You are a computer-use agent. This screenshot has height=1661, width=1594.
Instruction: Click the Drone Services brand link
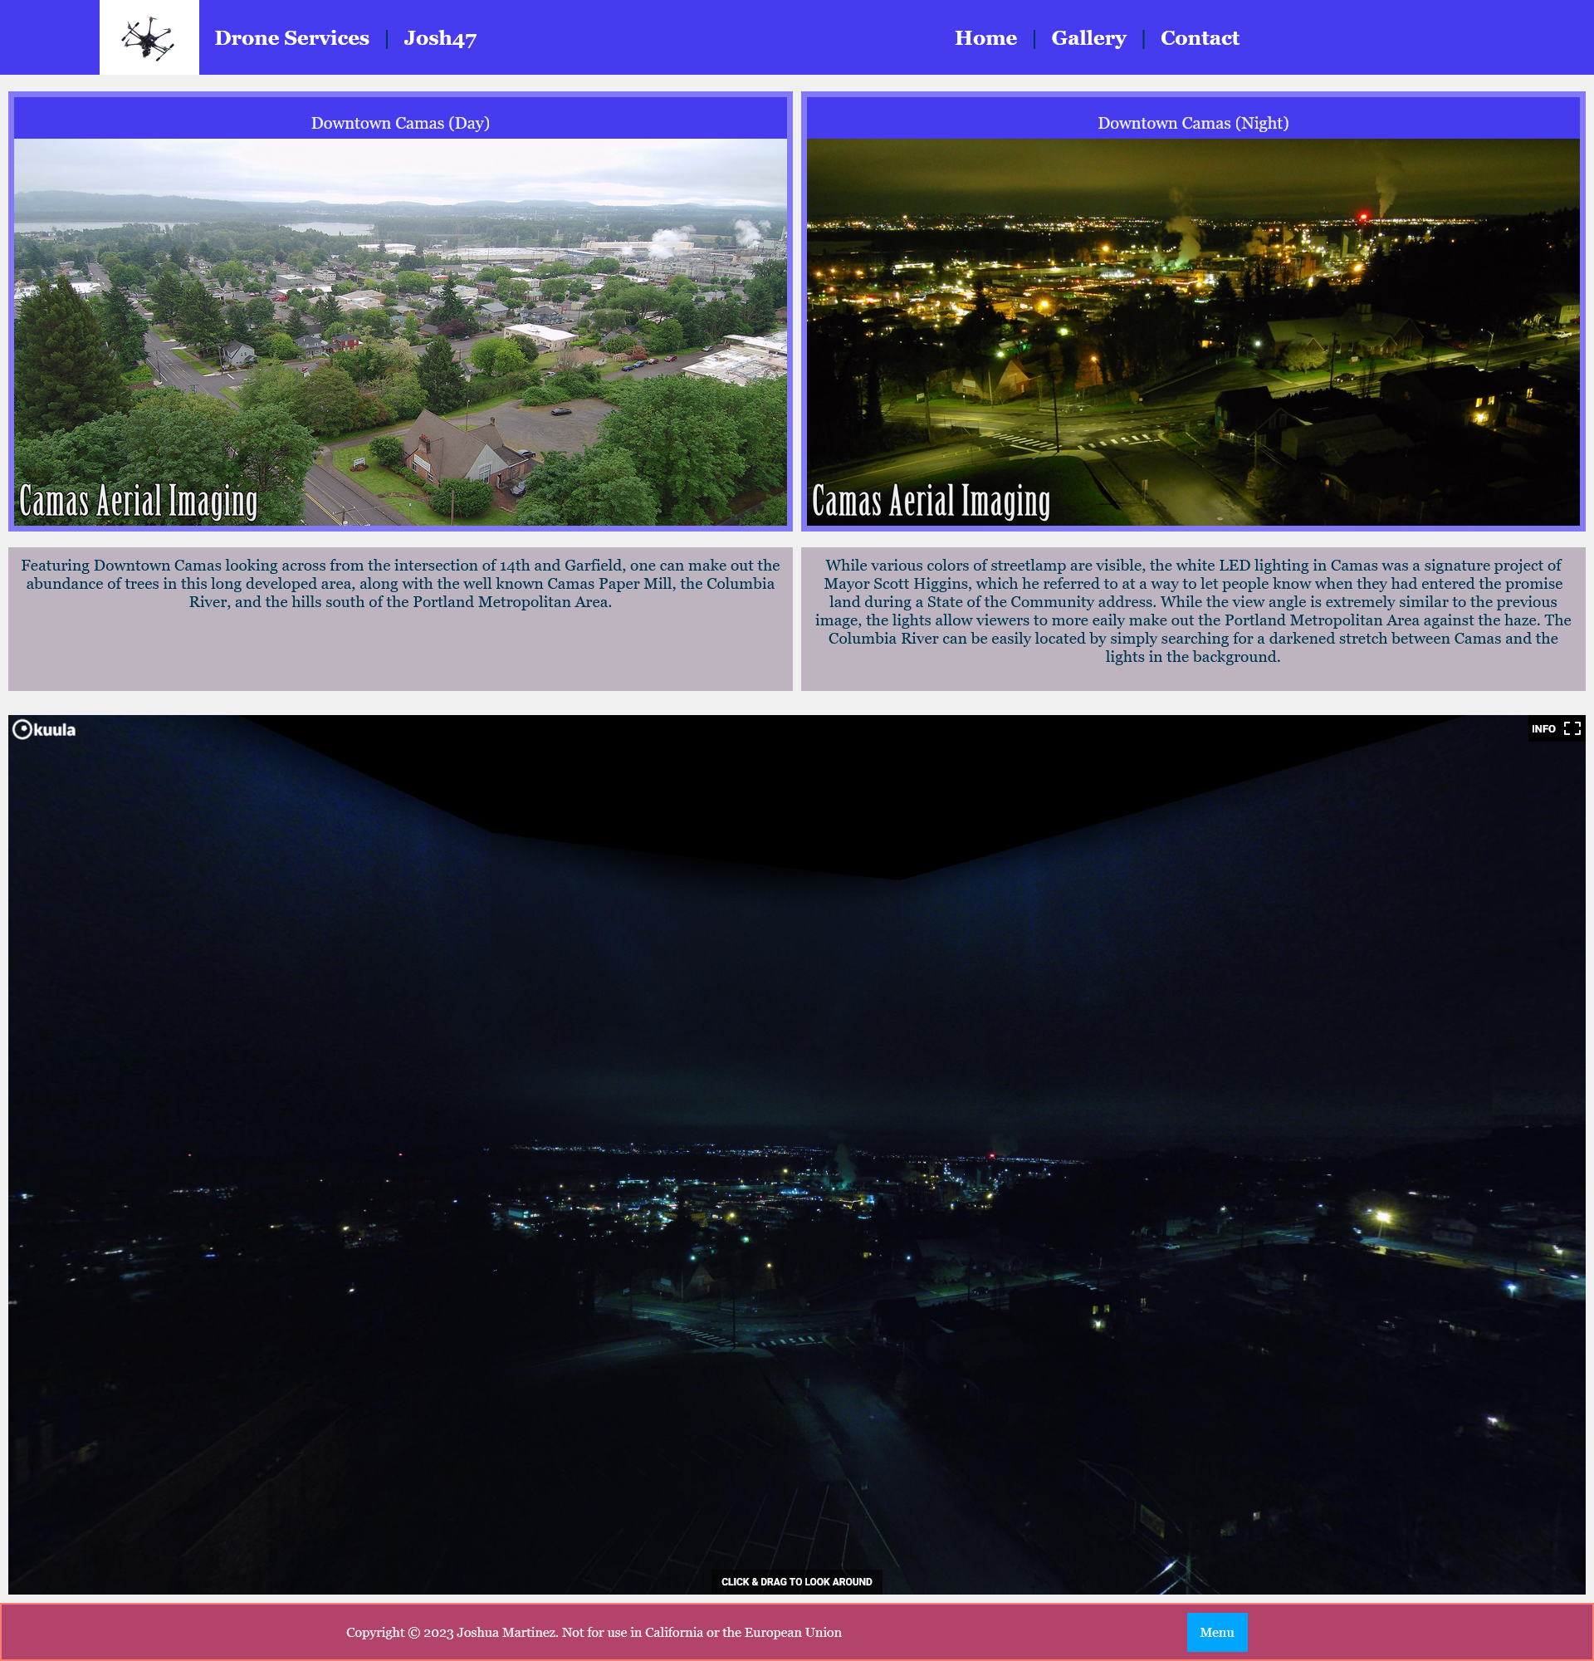point(292,37)
